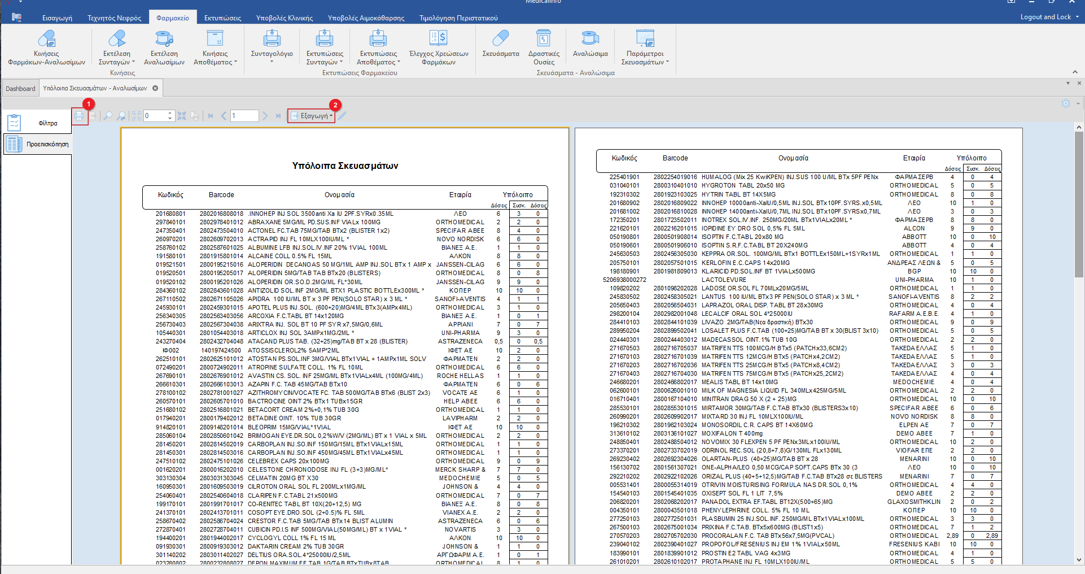Expand Παράμετροι Σκευασμάτων dropdown
The width and height of the screenshot is (1085, 574).
[645, 49]
